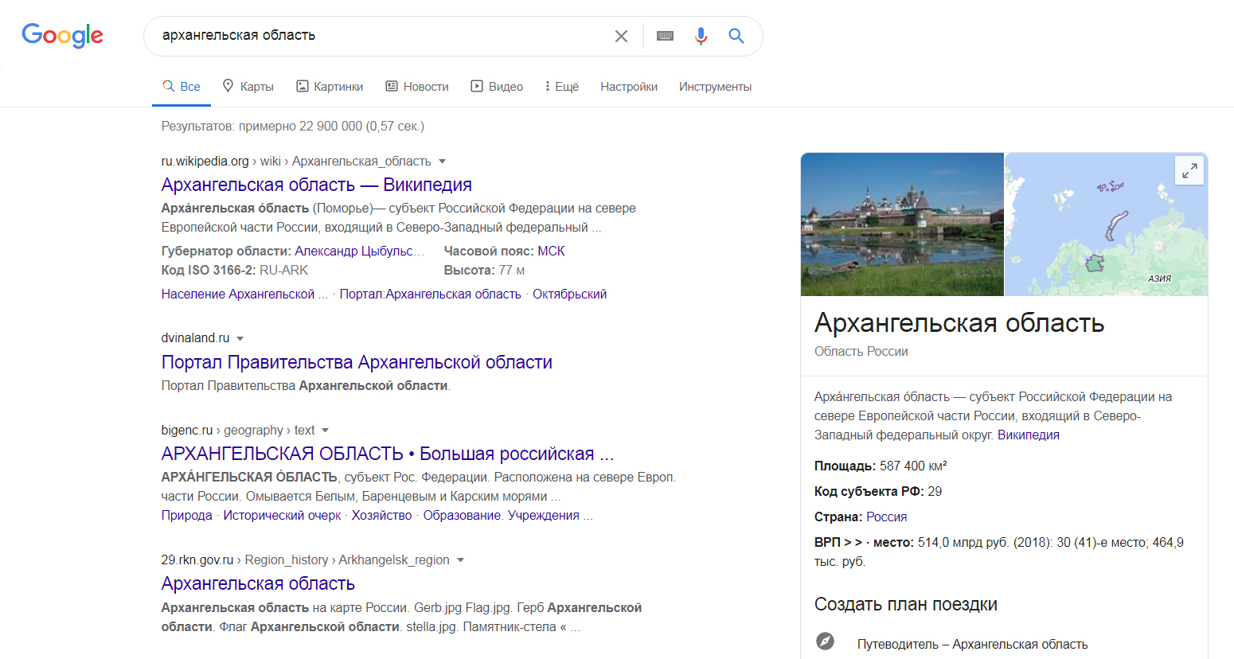Expand dropdown arrow next to bigenc.ru URL
Screen dimensions: 1234x659
[x=325, y=431]
